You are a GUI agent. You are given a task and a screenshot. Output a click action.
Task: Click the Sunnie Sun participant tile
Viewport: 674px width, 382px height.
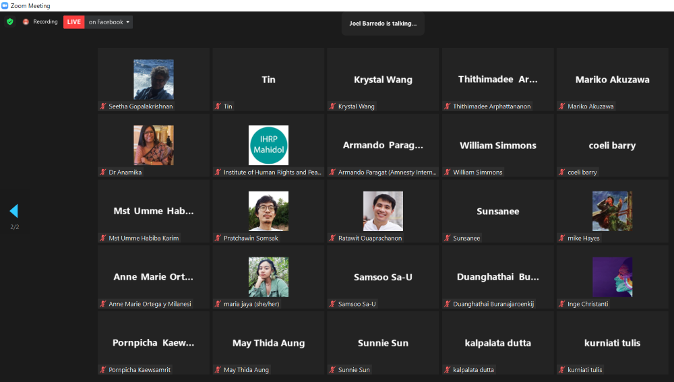383,343
